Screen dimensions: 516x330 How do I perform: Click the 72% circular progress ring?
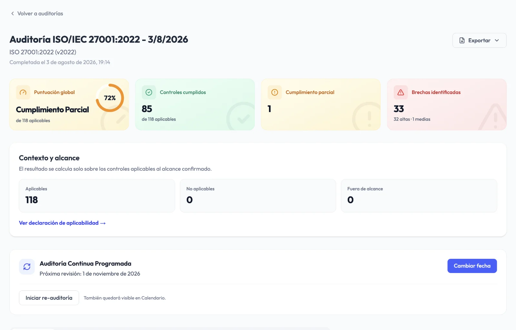(x=110, y=98)
